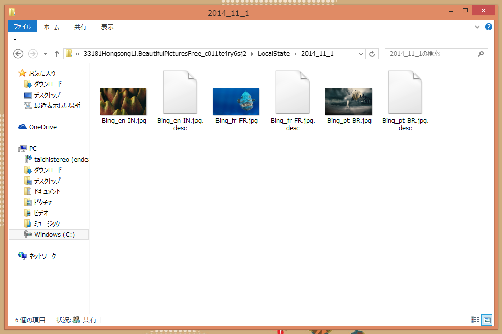
Task: Open the taichistereo device entry
Action: [56, 159]
